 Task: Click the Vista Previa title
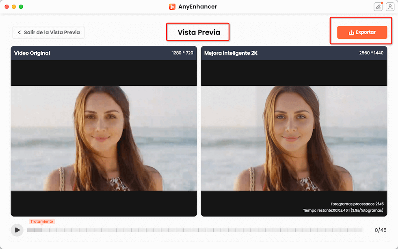(198, 32)
